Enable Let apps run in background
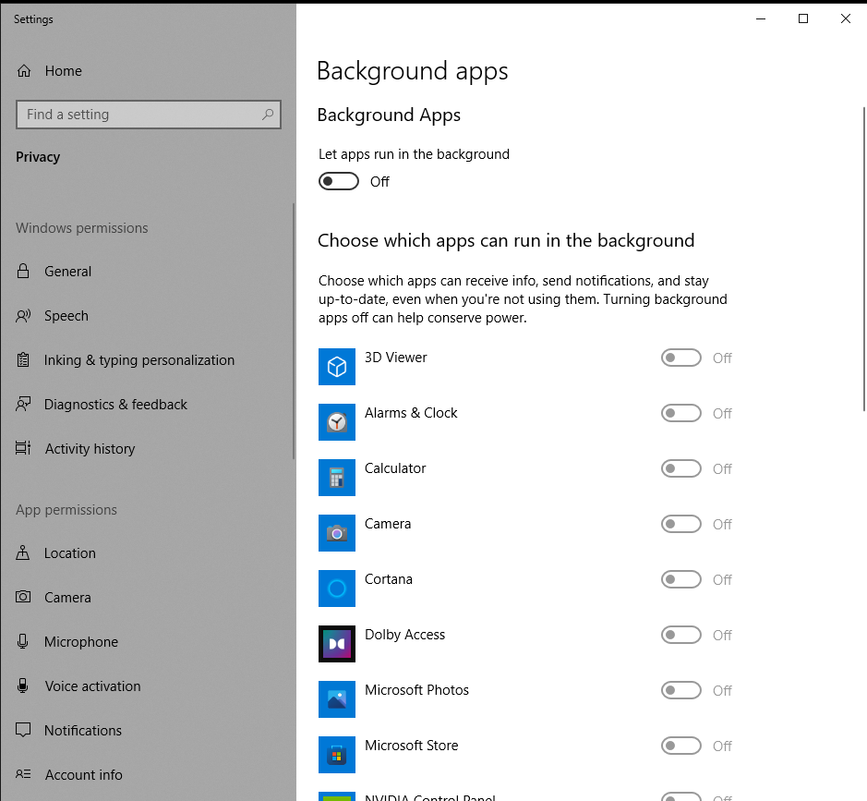Viewport: 867px width, 801px height. [x=339, y=182]
